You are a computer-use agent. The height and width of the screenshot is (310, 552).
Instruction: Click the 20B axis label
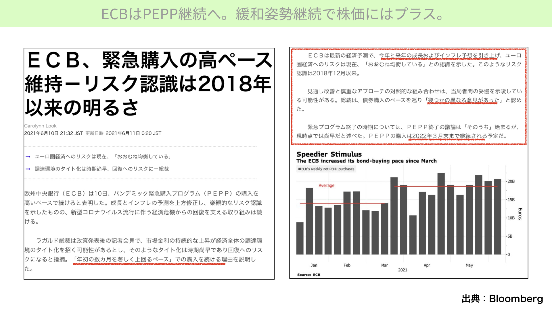(x=511, y=181)
